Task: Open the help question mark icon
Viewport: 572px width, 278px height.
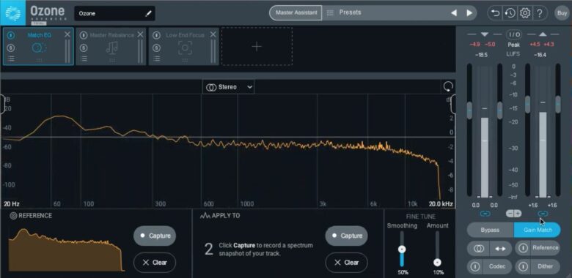Action: click(x=540, y=13)
